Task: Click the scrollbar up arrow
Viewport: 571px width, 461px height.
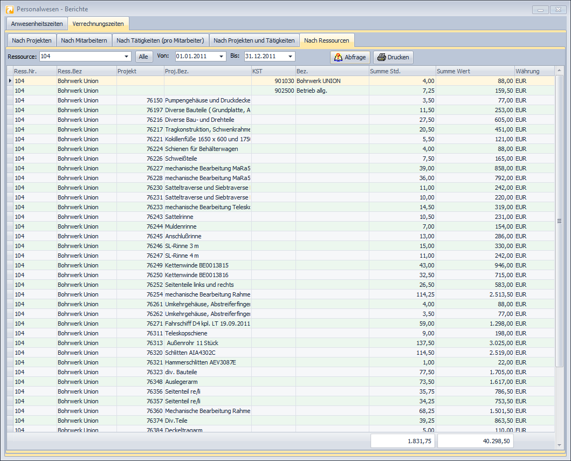Action: (559, 70)
